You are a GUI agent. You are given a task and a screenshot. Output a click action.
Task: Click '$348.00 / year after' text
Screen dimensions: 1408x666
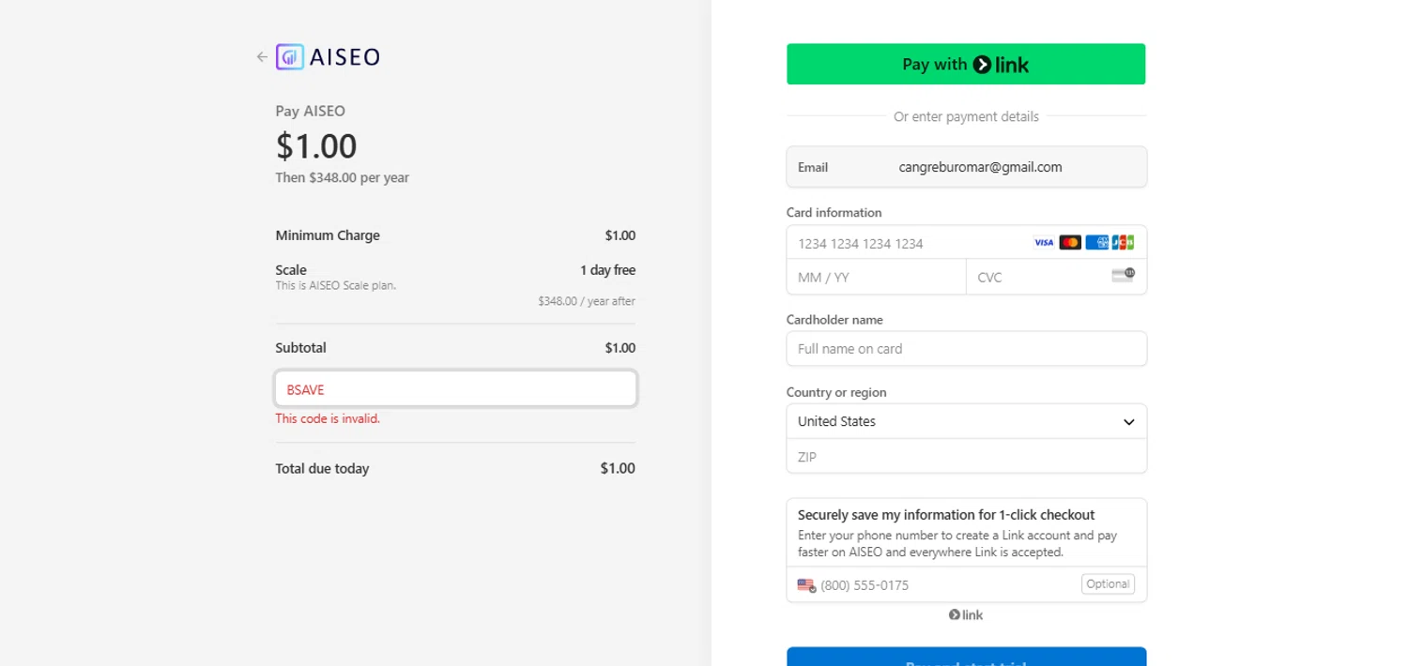(587, 302)
